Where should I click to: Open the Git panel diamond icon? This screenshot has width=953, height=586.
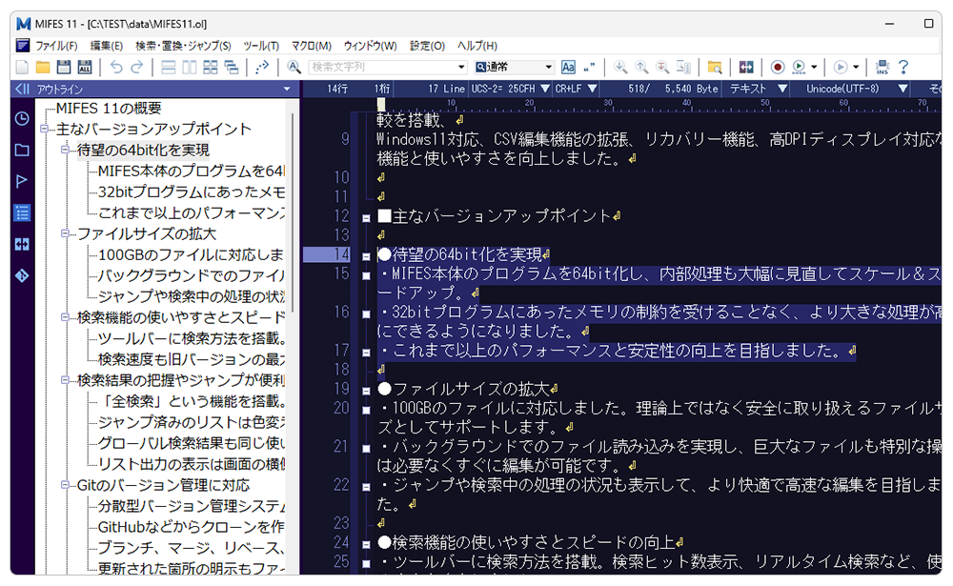[22, 276]
